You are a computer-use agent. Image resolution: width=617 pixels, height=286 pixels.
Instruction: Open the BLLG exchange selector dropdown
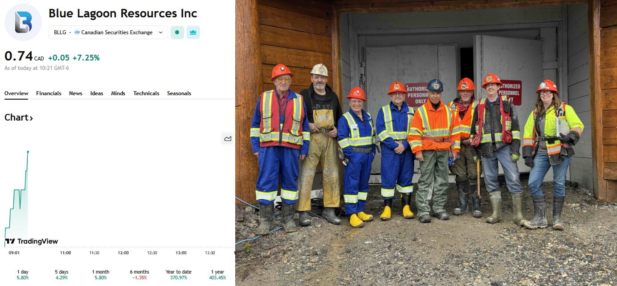(108, 32)
